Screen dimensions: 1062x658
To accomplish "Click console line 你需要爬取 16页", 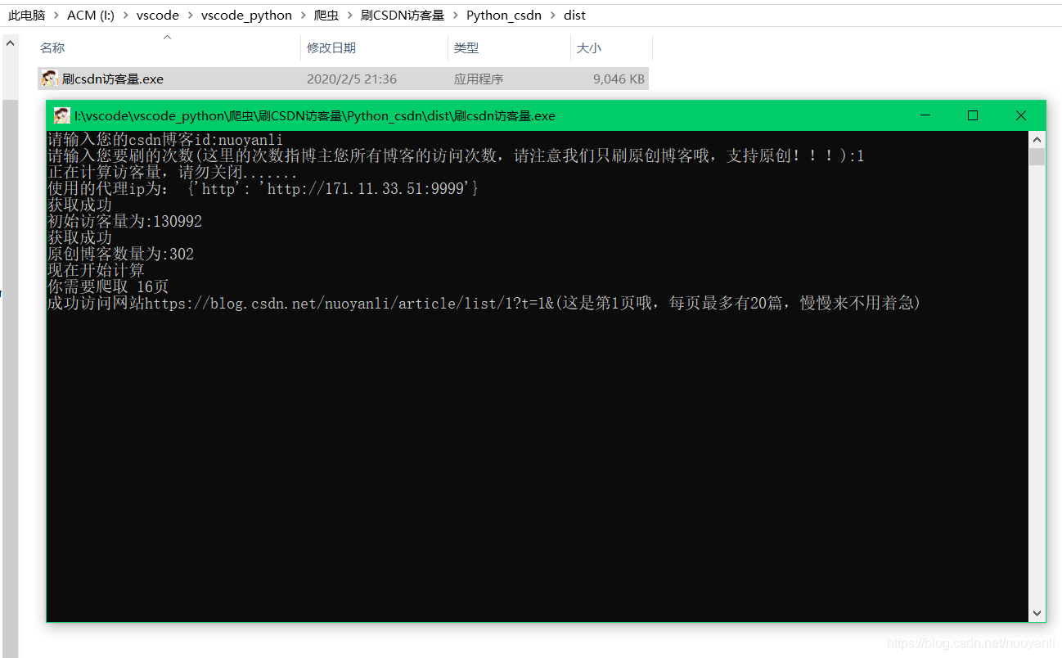I will click(108, 287).
